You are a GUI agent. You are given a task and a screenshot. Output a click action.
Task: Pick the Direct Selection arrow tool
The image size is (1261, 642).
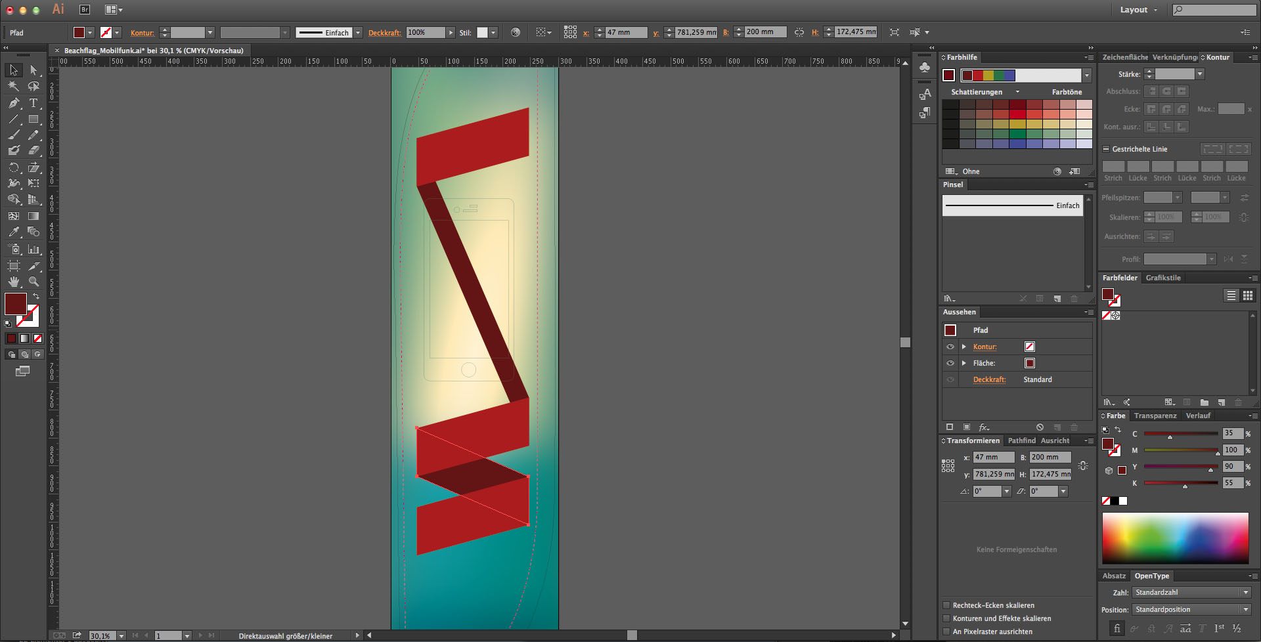(33, 70)
